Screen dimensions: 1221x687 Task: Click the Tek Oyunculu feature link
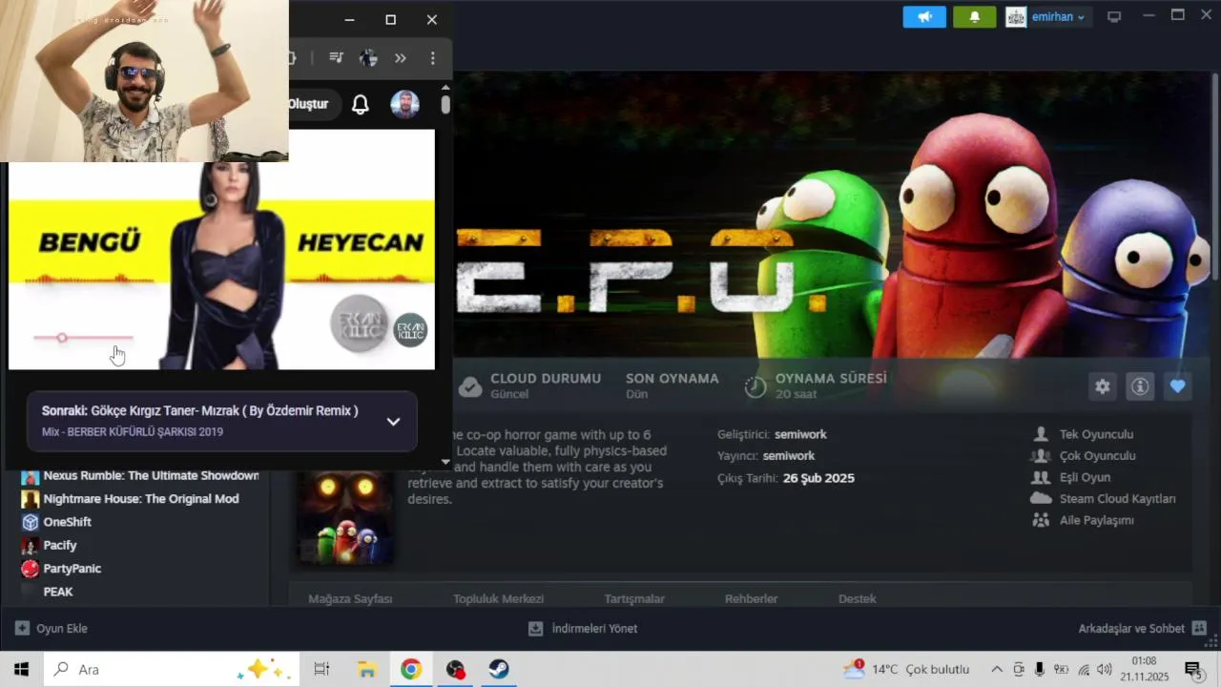1096,434
